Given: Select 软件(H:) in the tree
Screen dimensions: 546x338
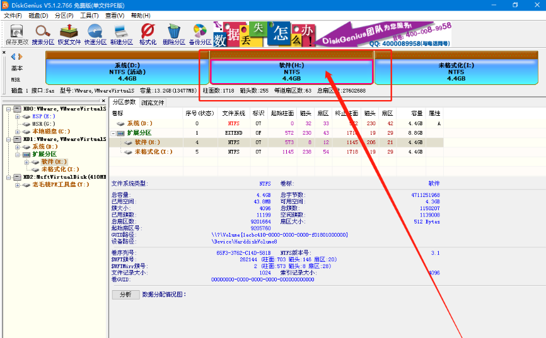Looking at the screenshot, I should (54, 162).
